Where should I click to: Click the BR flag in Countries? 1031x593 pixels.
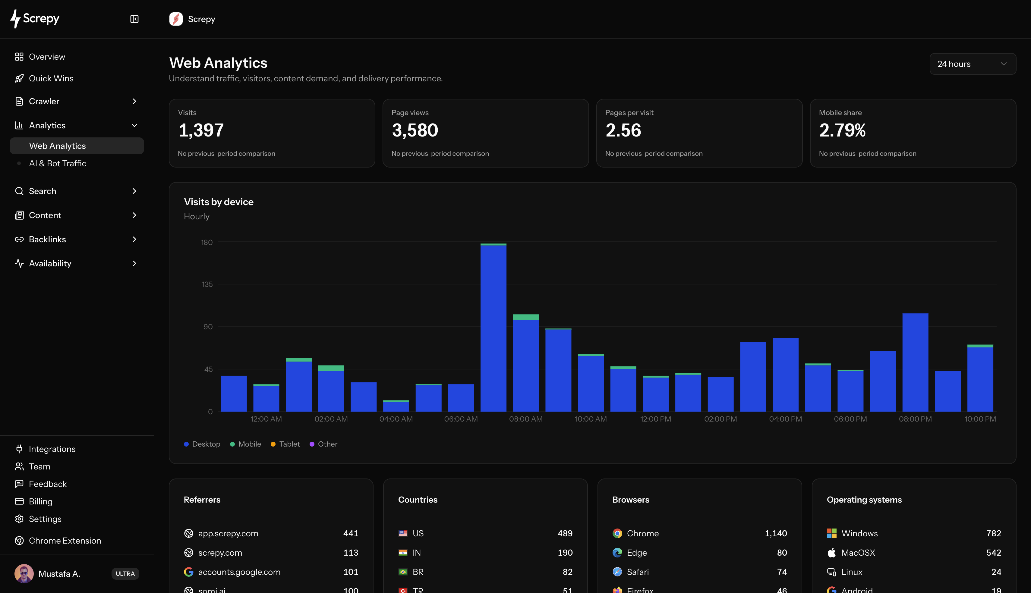click(403, 572)
